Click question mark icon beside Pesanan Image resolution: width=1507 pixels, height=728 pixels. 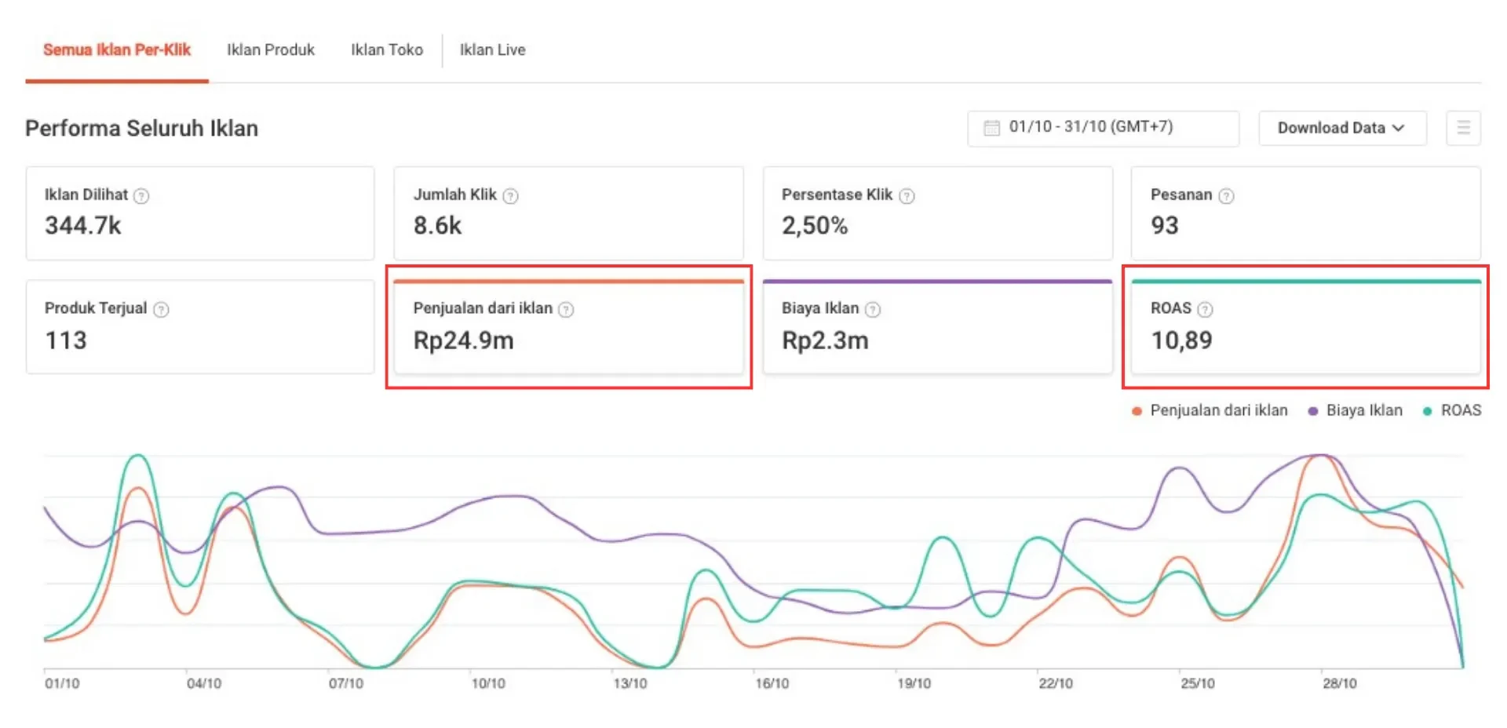1226,196
